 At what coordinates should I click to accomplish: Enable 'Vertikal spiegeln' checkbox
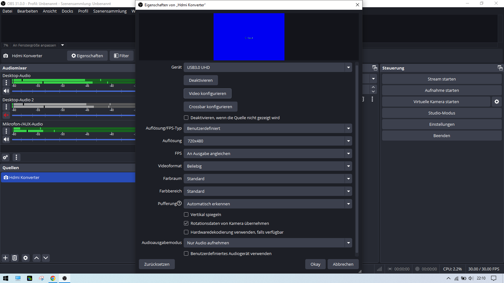186,214
